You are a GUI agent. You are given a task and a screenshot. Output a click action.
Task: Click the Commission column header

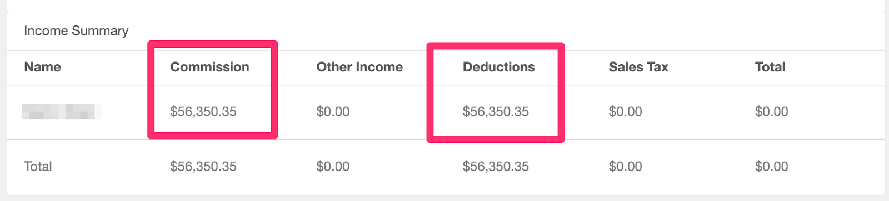coord(209,67)
